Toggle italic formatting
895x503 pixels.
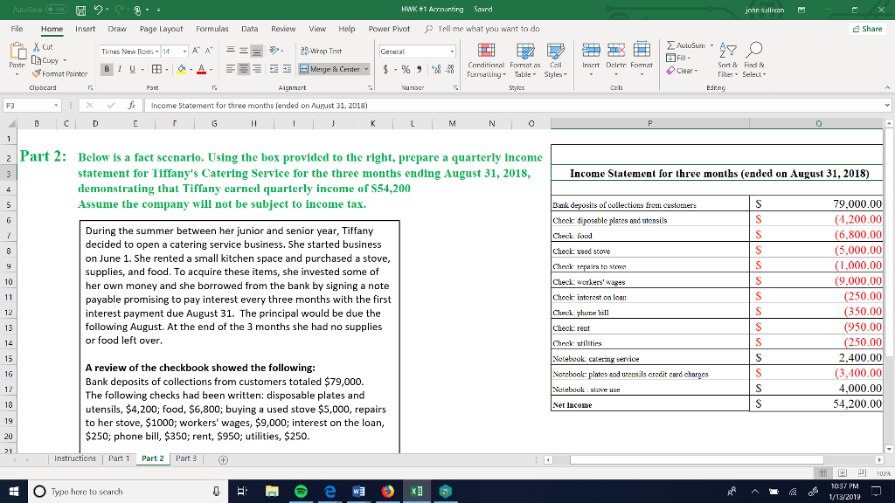click(x=120, y=68)
